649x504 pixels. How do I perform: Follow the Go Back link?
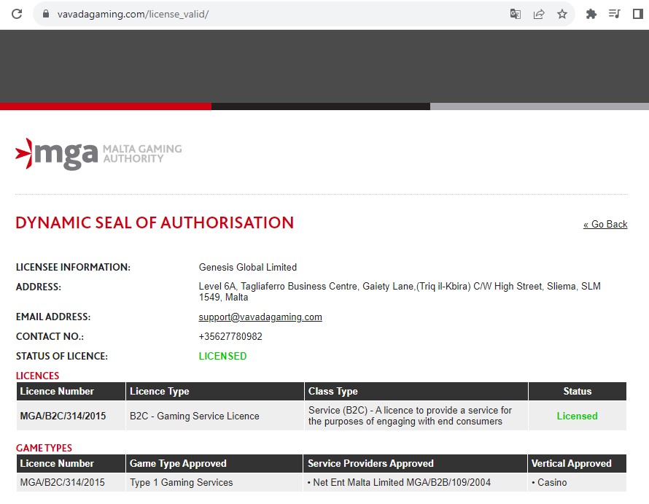tap(605, 224)
